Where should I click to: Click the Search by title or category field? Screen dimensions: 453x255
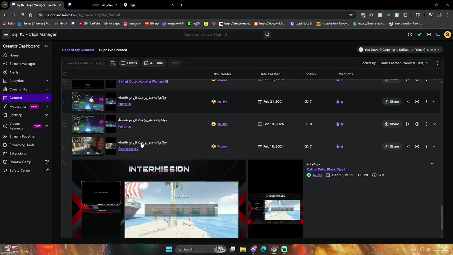tap(86, 63)
